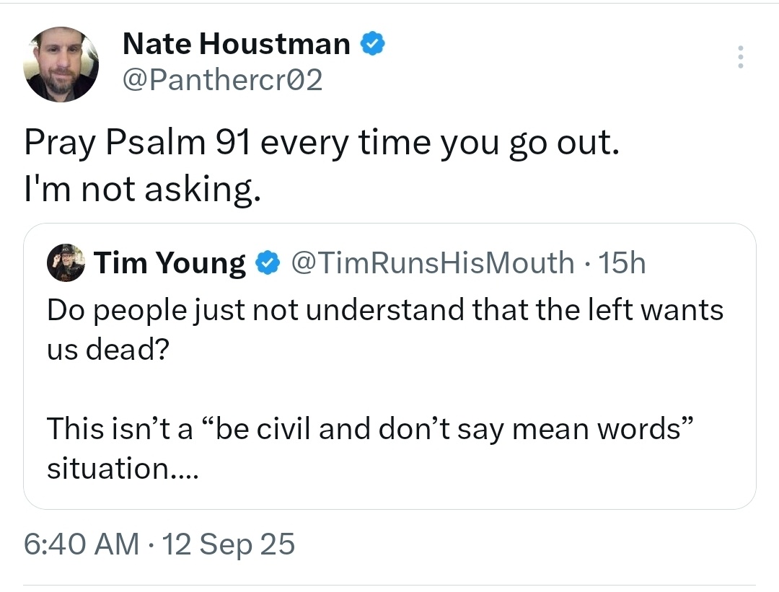Open Tim Young's small avatar in quoted tweet
The width and height of the screenshot is (779, 592).
pos(66,262)
